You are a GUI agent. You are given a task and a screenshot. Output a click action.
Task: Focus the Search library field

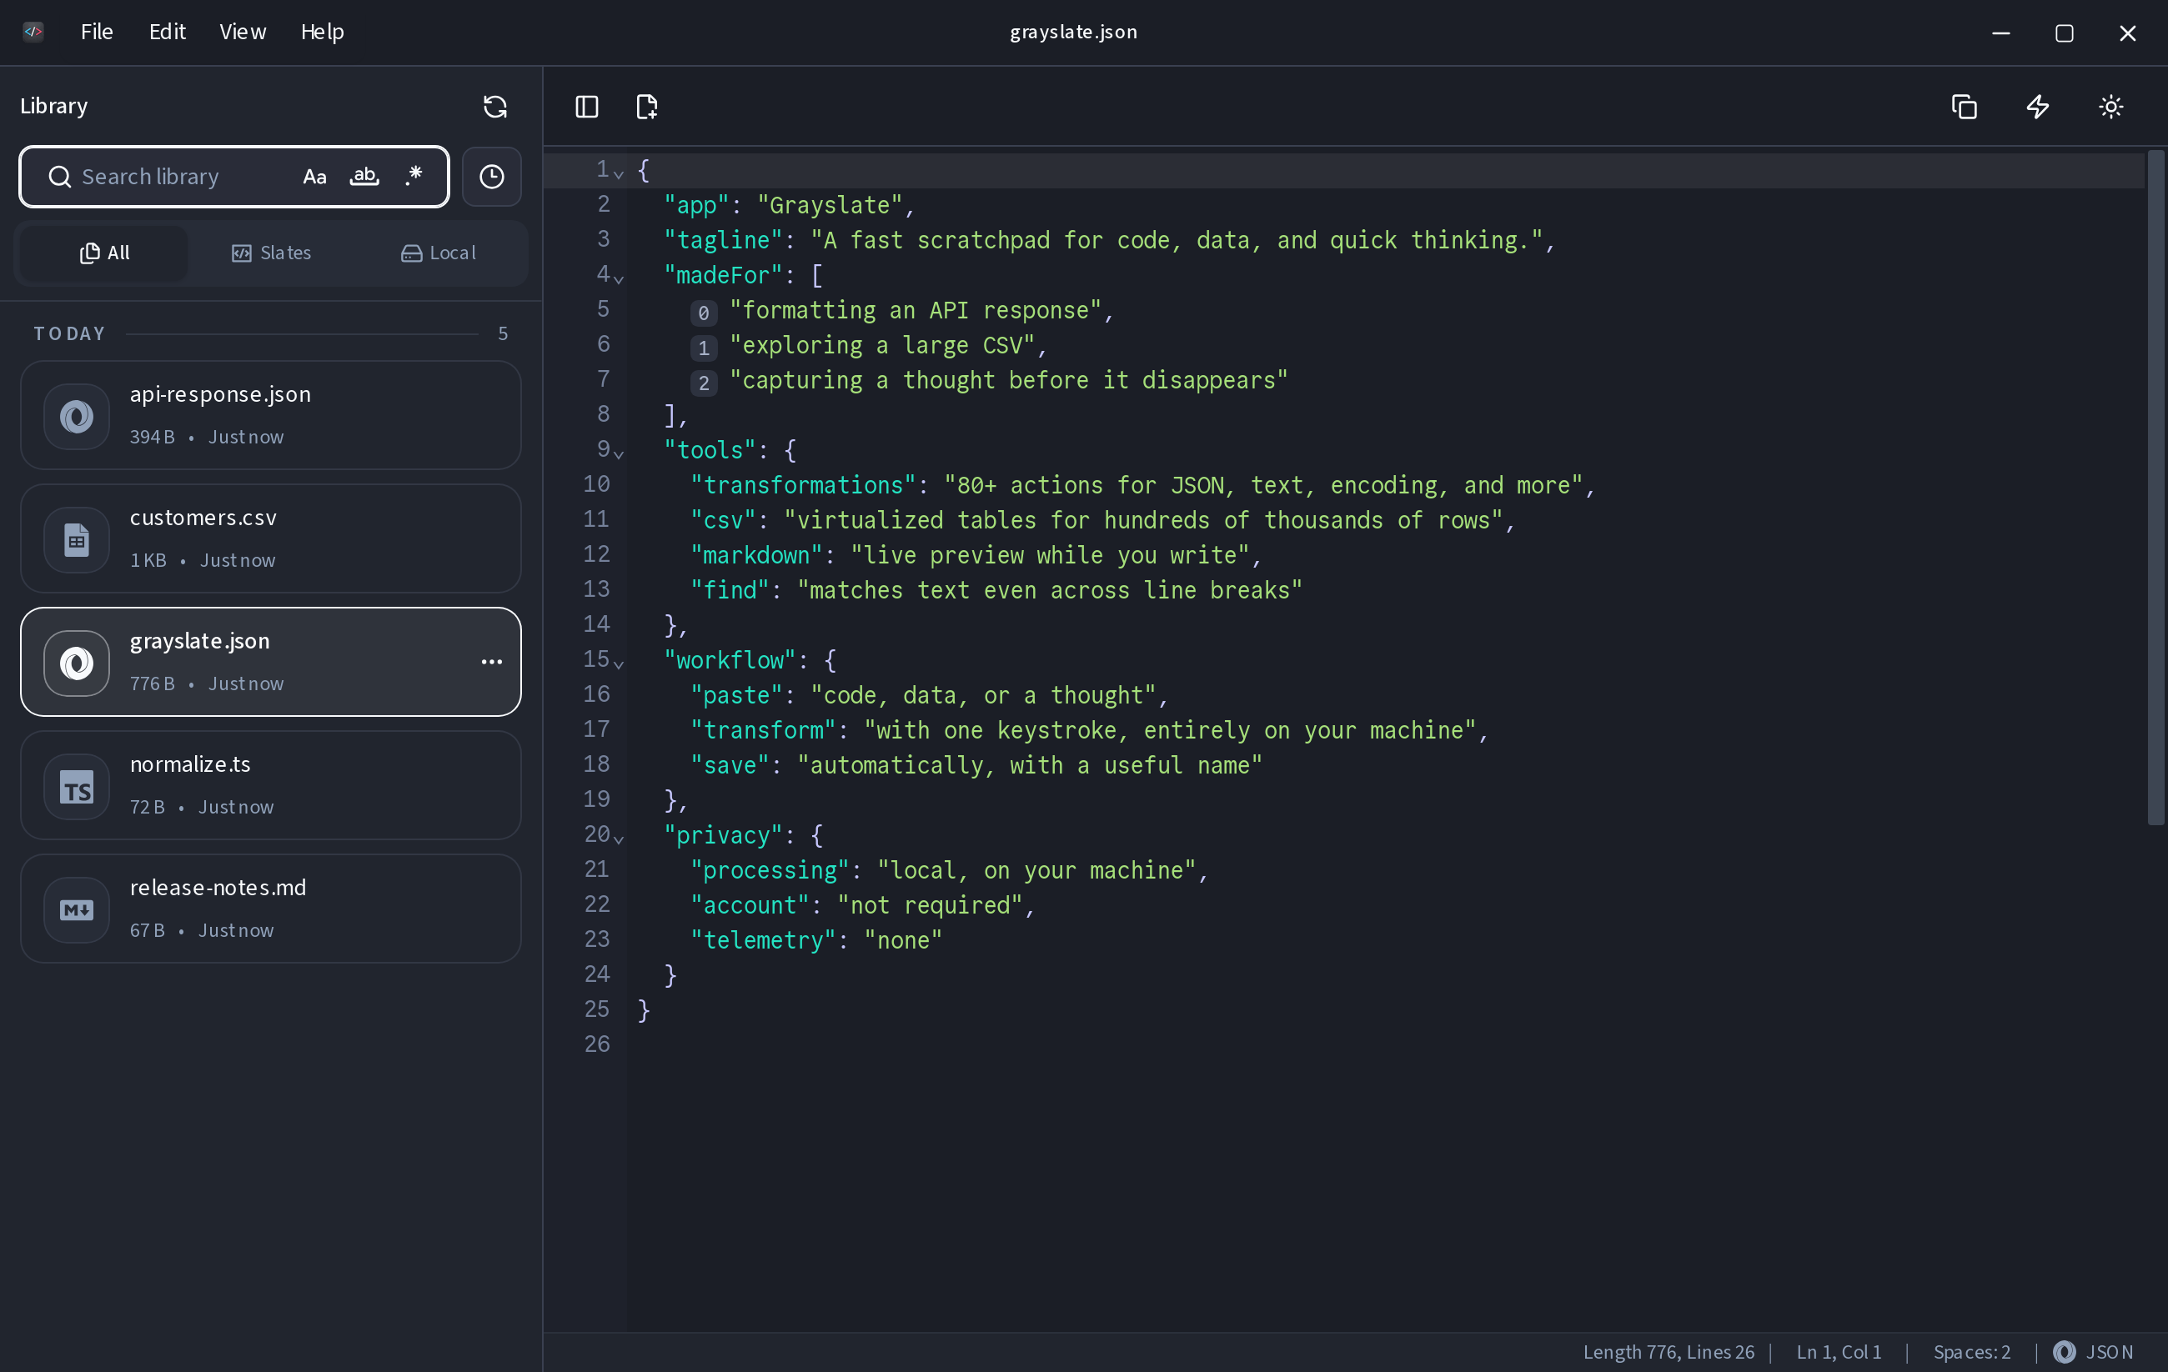pos(180,177)
